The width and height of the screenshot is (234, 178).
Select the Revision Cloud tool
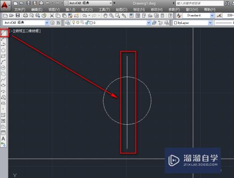pos(3,74)
